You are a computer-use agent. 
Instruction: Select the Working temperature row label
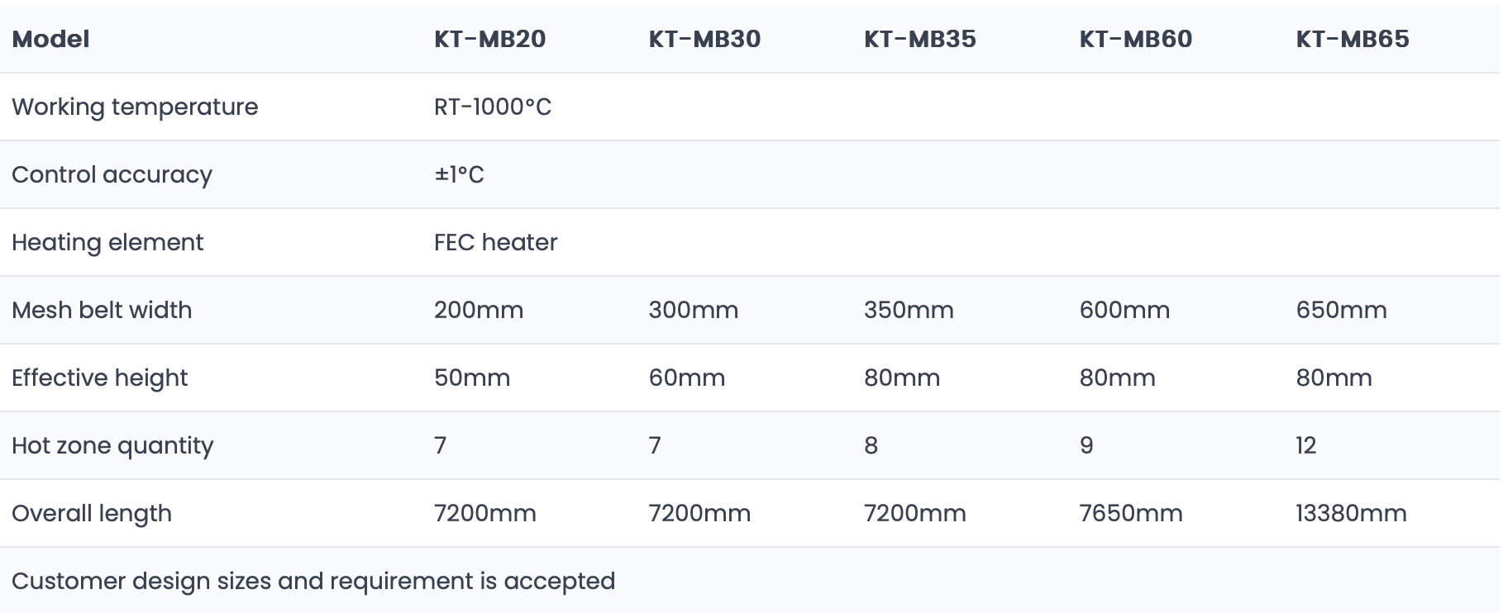pos(135,107)
